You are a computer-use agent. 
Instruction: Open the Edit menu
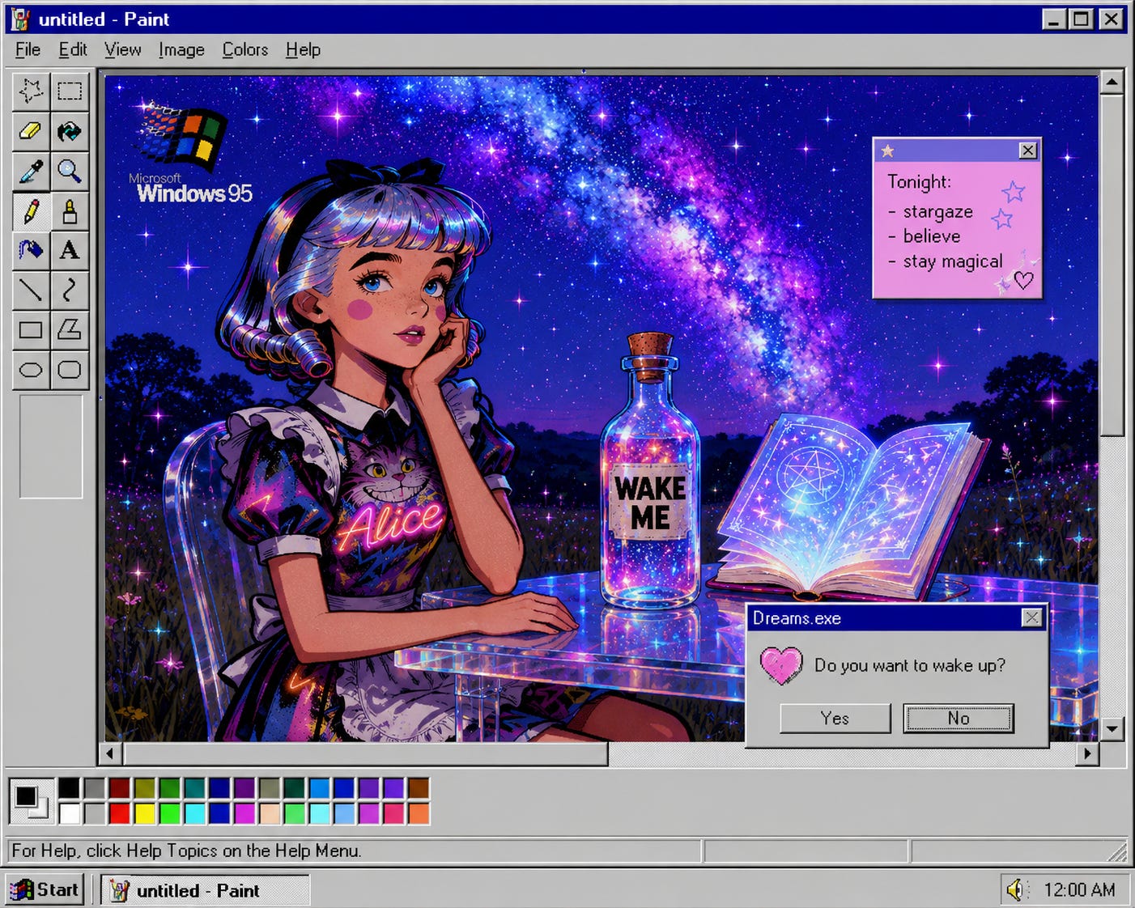pos(73,50)
